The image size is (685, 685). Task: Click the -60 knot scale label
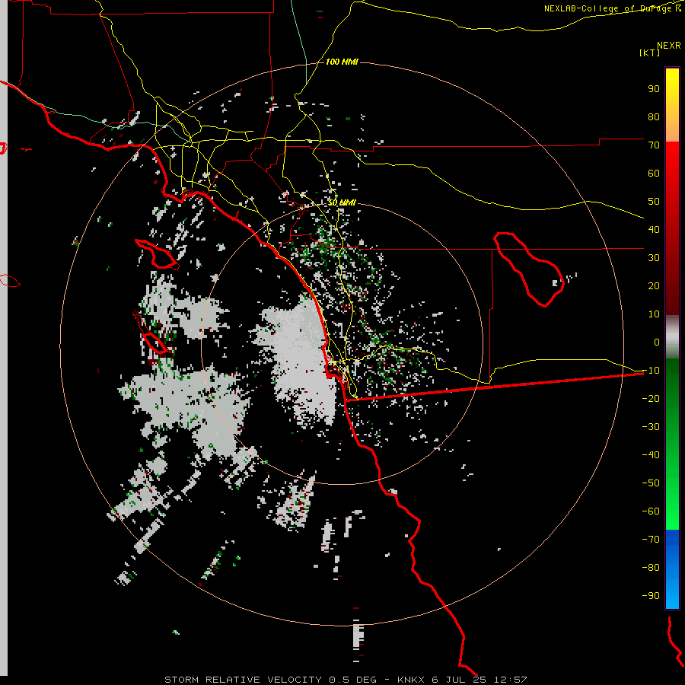tap(651, 511)
